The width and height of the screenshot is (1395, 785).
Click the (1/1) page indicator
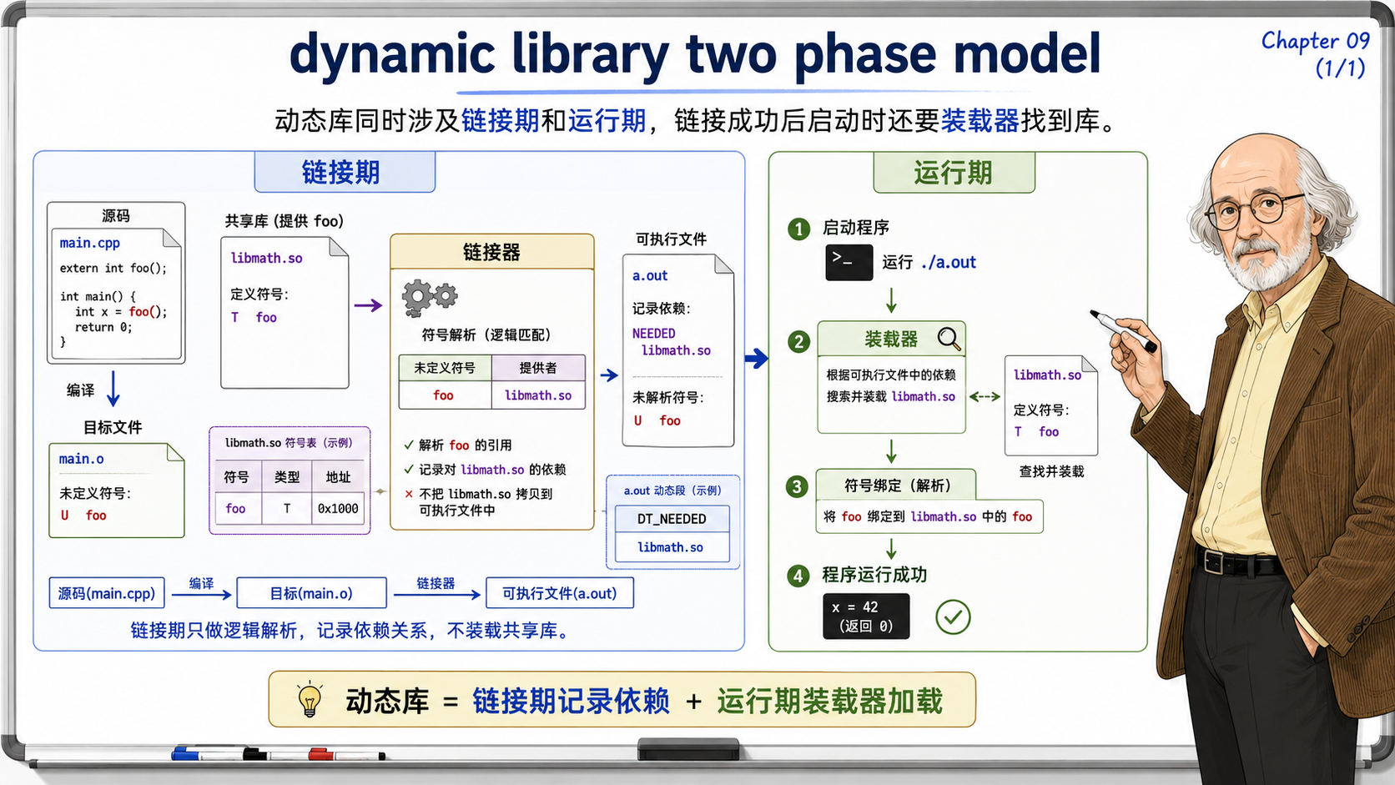[x=1341, y=68]
